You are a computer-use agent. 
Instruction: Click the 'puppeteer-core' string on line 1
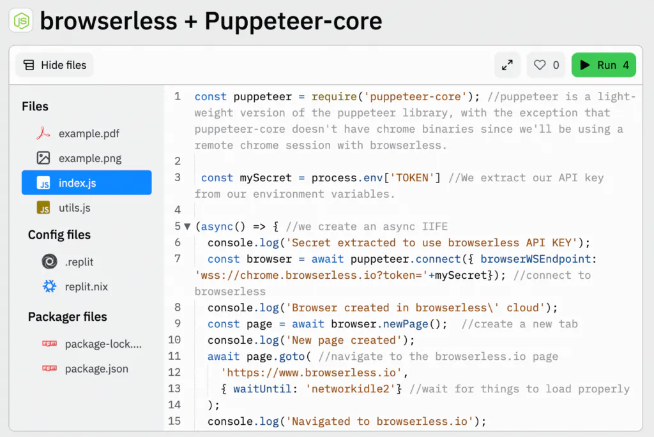coord(415,96)
